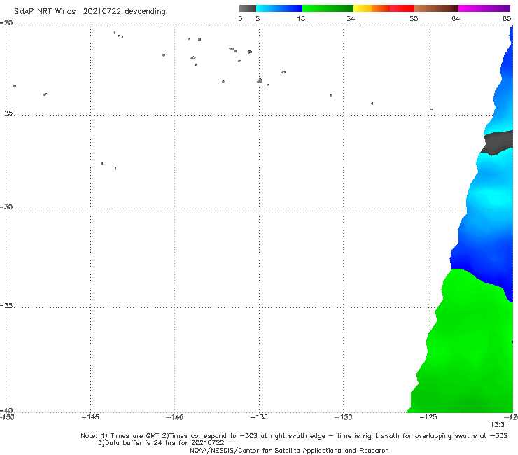Click the longitude label '-140'
This screenshot has width=518, height=455.
tap(174, 417)
